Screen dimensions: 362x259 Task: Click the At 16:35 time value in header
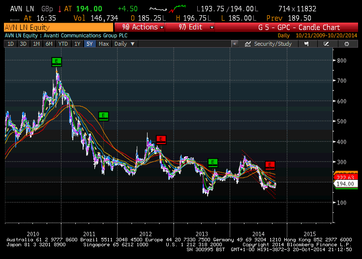point(40,18)
